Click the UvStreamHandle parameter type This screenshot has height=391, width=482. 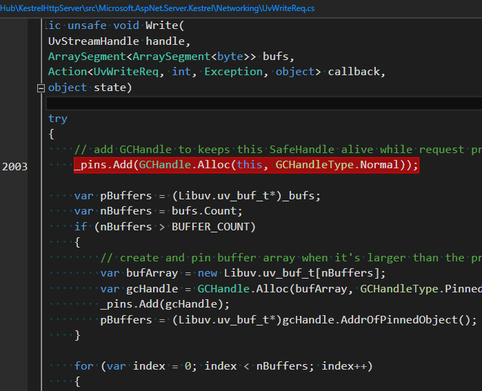(94, 41)
